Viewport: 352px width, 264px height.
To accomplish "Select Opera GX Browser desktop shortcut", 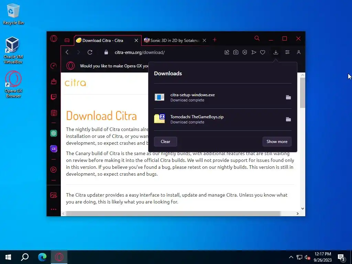I will tap(13, 85).
